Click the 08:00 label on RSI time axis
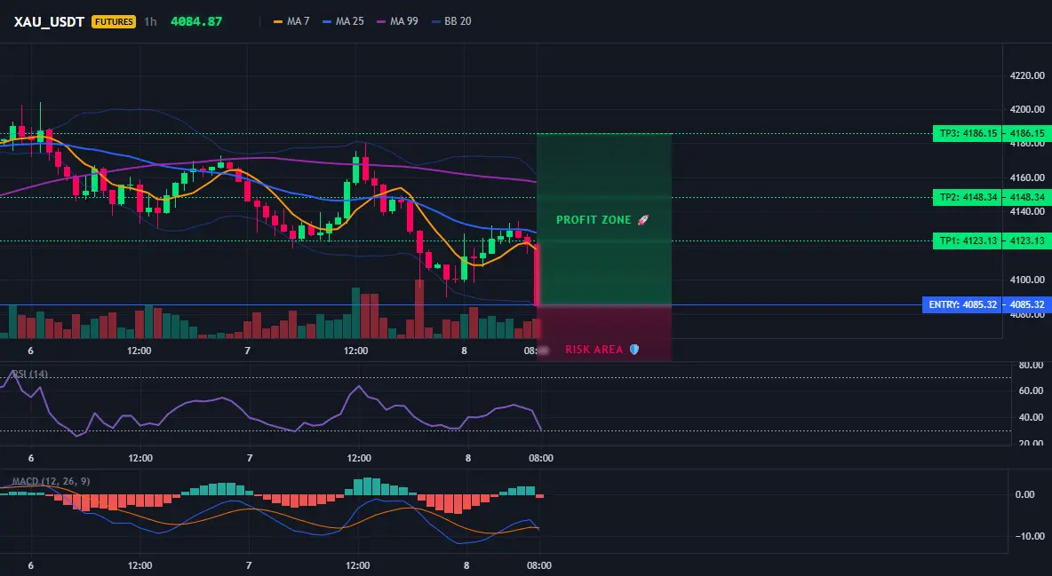This screenshot has height=576, width=1052. tap(541, 458)
